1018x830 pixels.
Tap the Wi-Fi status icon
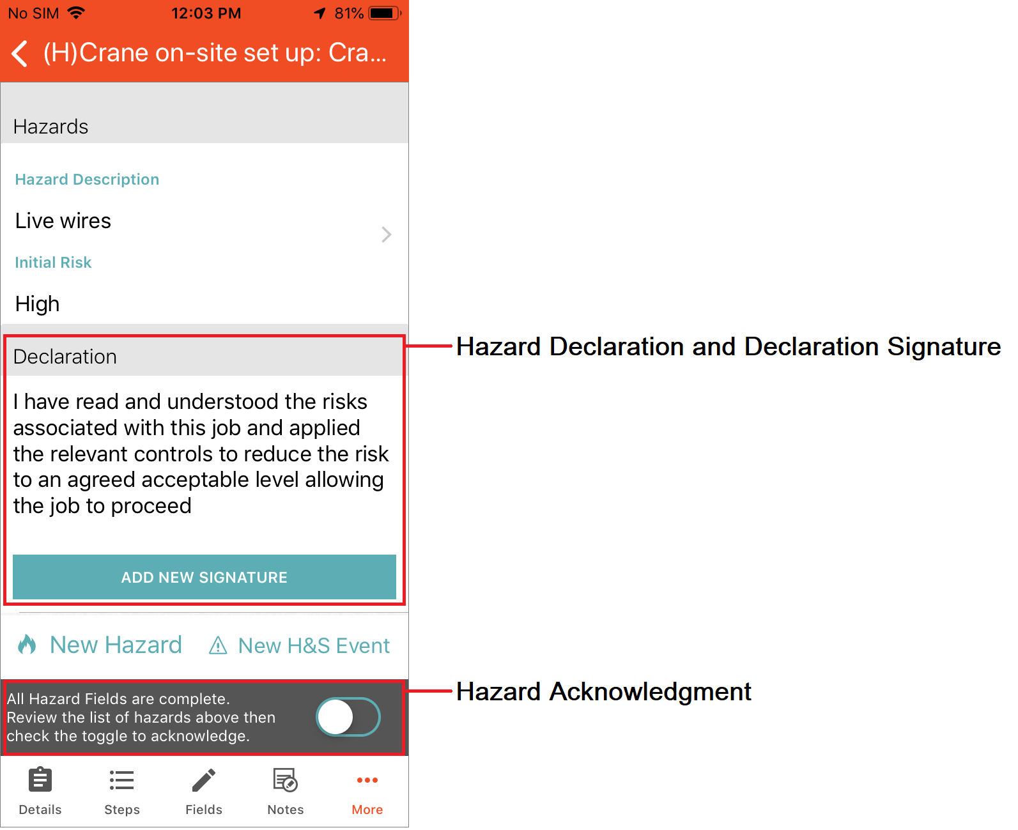[76, 13]
